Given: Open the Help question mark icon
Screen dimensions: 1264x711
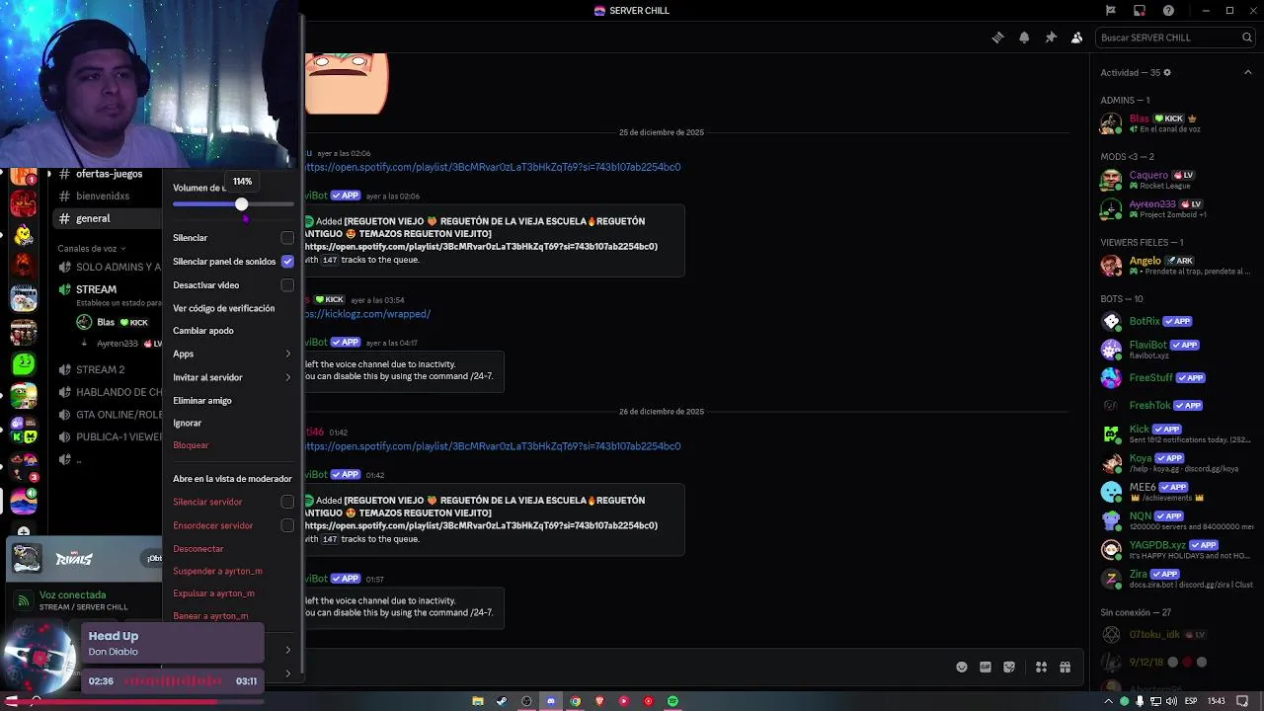Looking at the screenshot, I should [1168, 11].
